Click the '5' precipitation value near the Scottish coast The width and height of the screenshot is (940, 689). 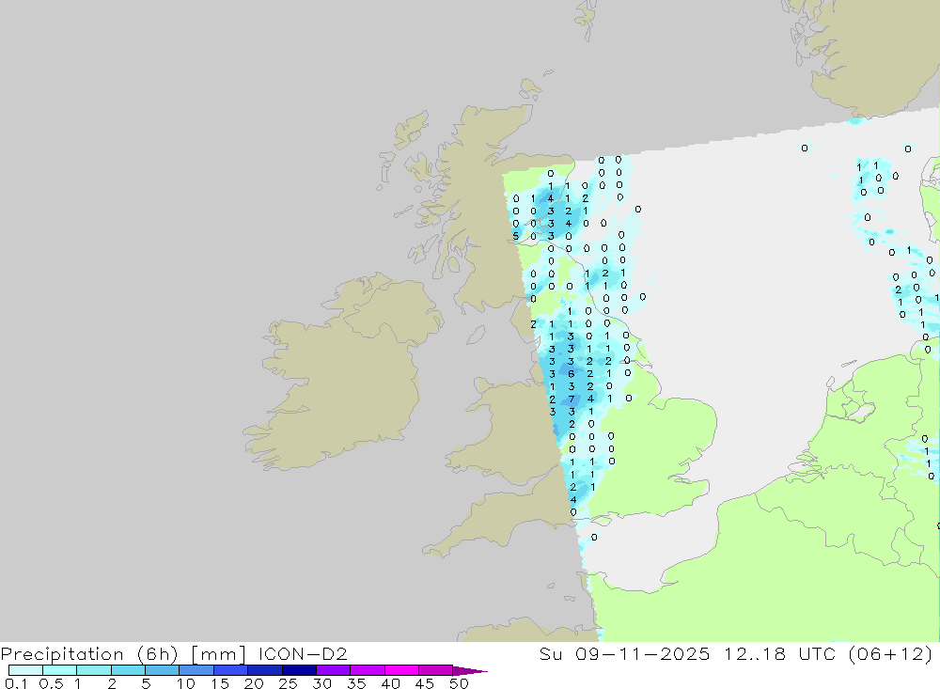coord(515,236)
